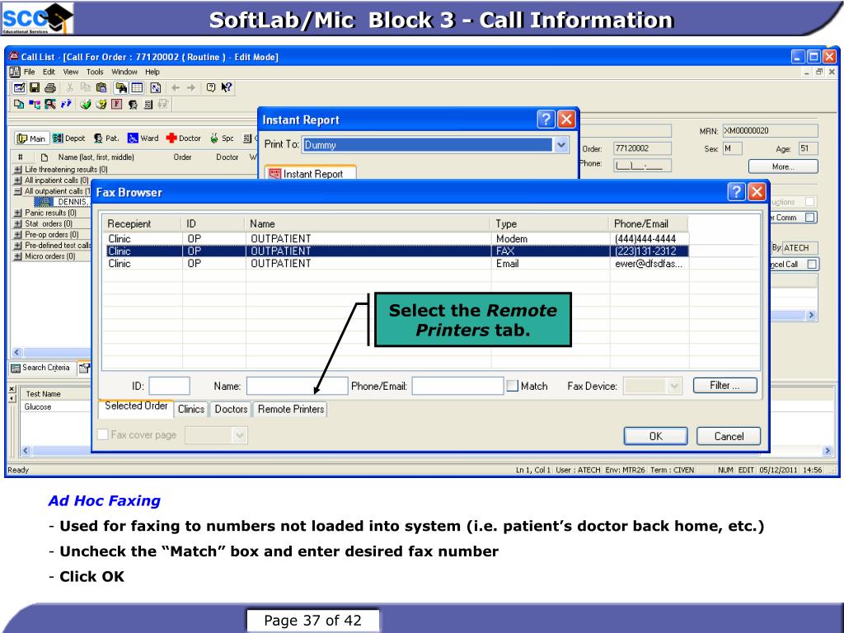Viewport: 844px width, 633px height.
Task: Click the yellow question mark globe icon
Action: [x=101, y=104]
